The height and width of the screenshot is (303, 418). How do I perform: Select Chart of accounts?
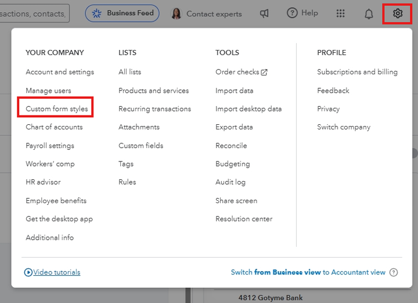[x=54, y=127]
